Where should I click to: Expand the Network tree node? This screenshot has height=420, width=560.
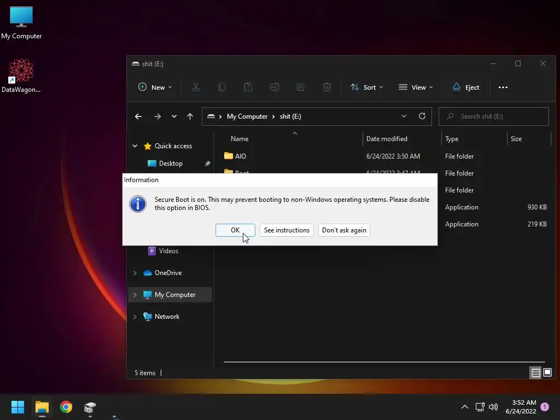click(x=135, y=317)
